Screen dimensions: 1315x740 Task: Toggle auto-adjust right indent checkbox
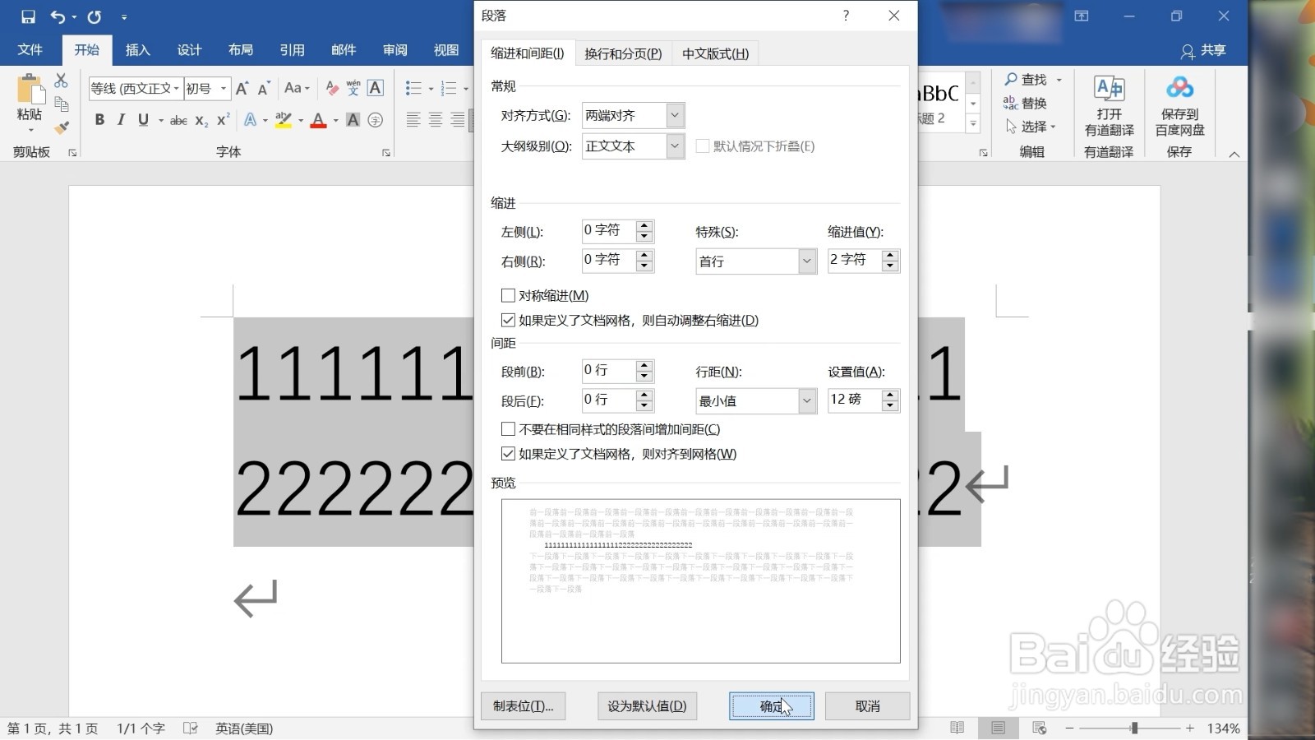508,320
